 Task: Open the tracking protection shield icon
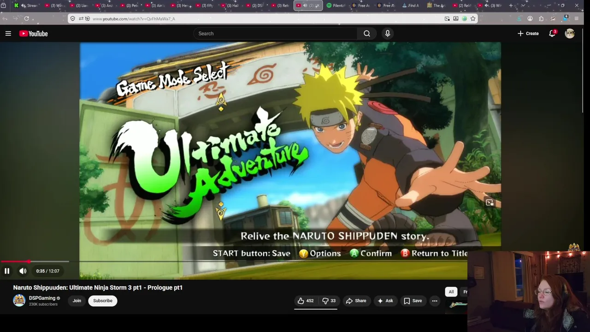click(72, 18)
